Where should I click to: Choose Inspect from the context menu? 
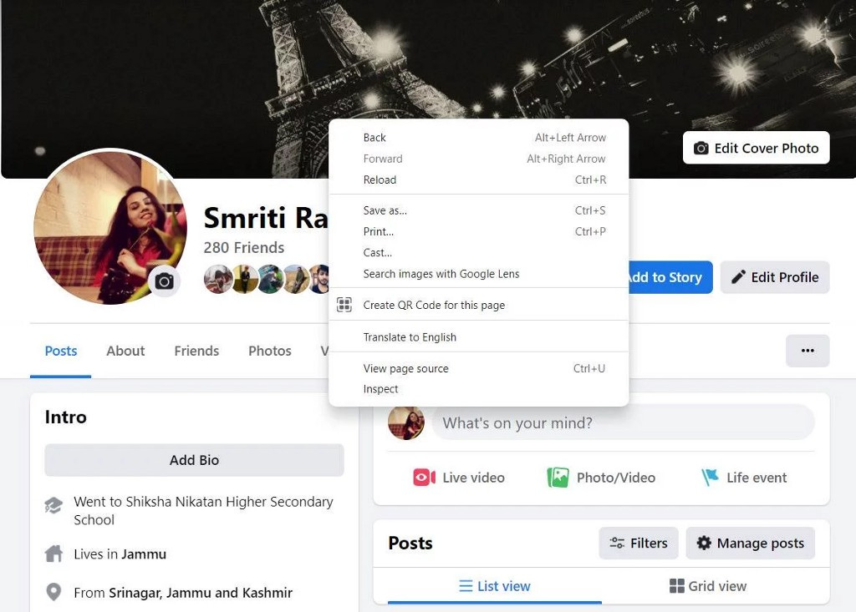[479, 389]
